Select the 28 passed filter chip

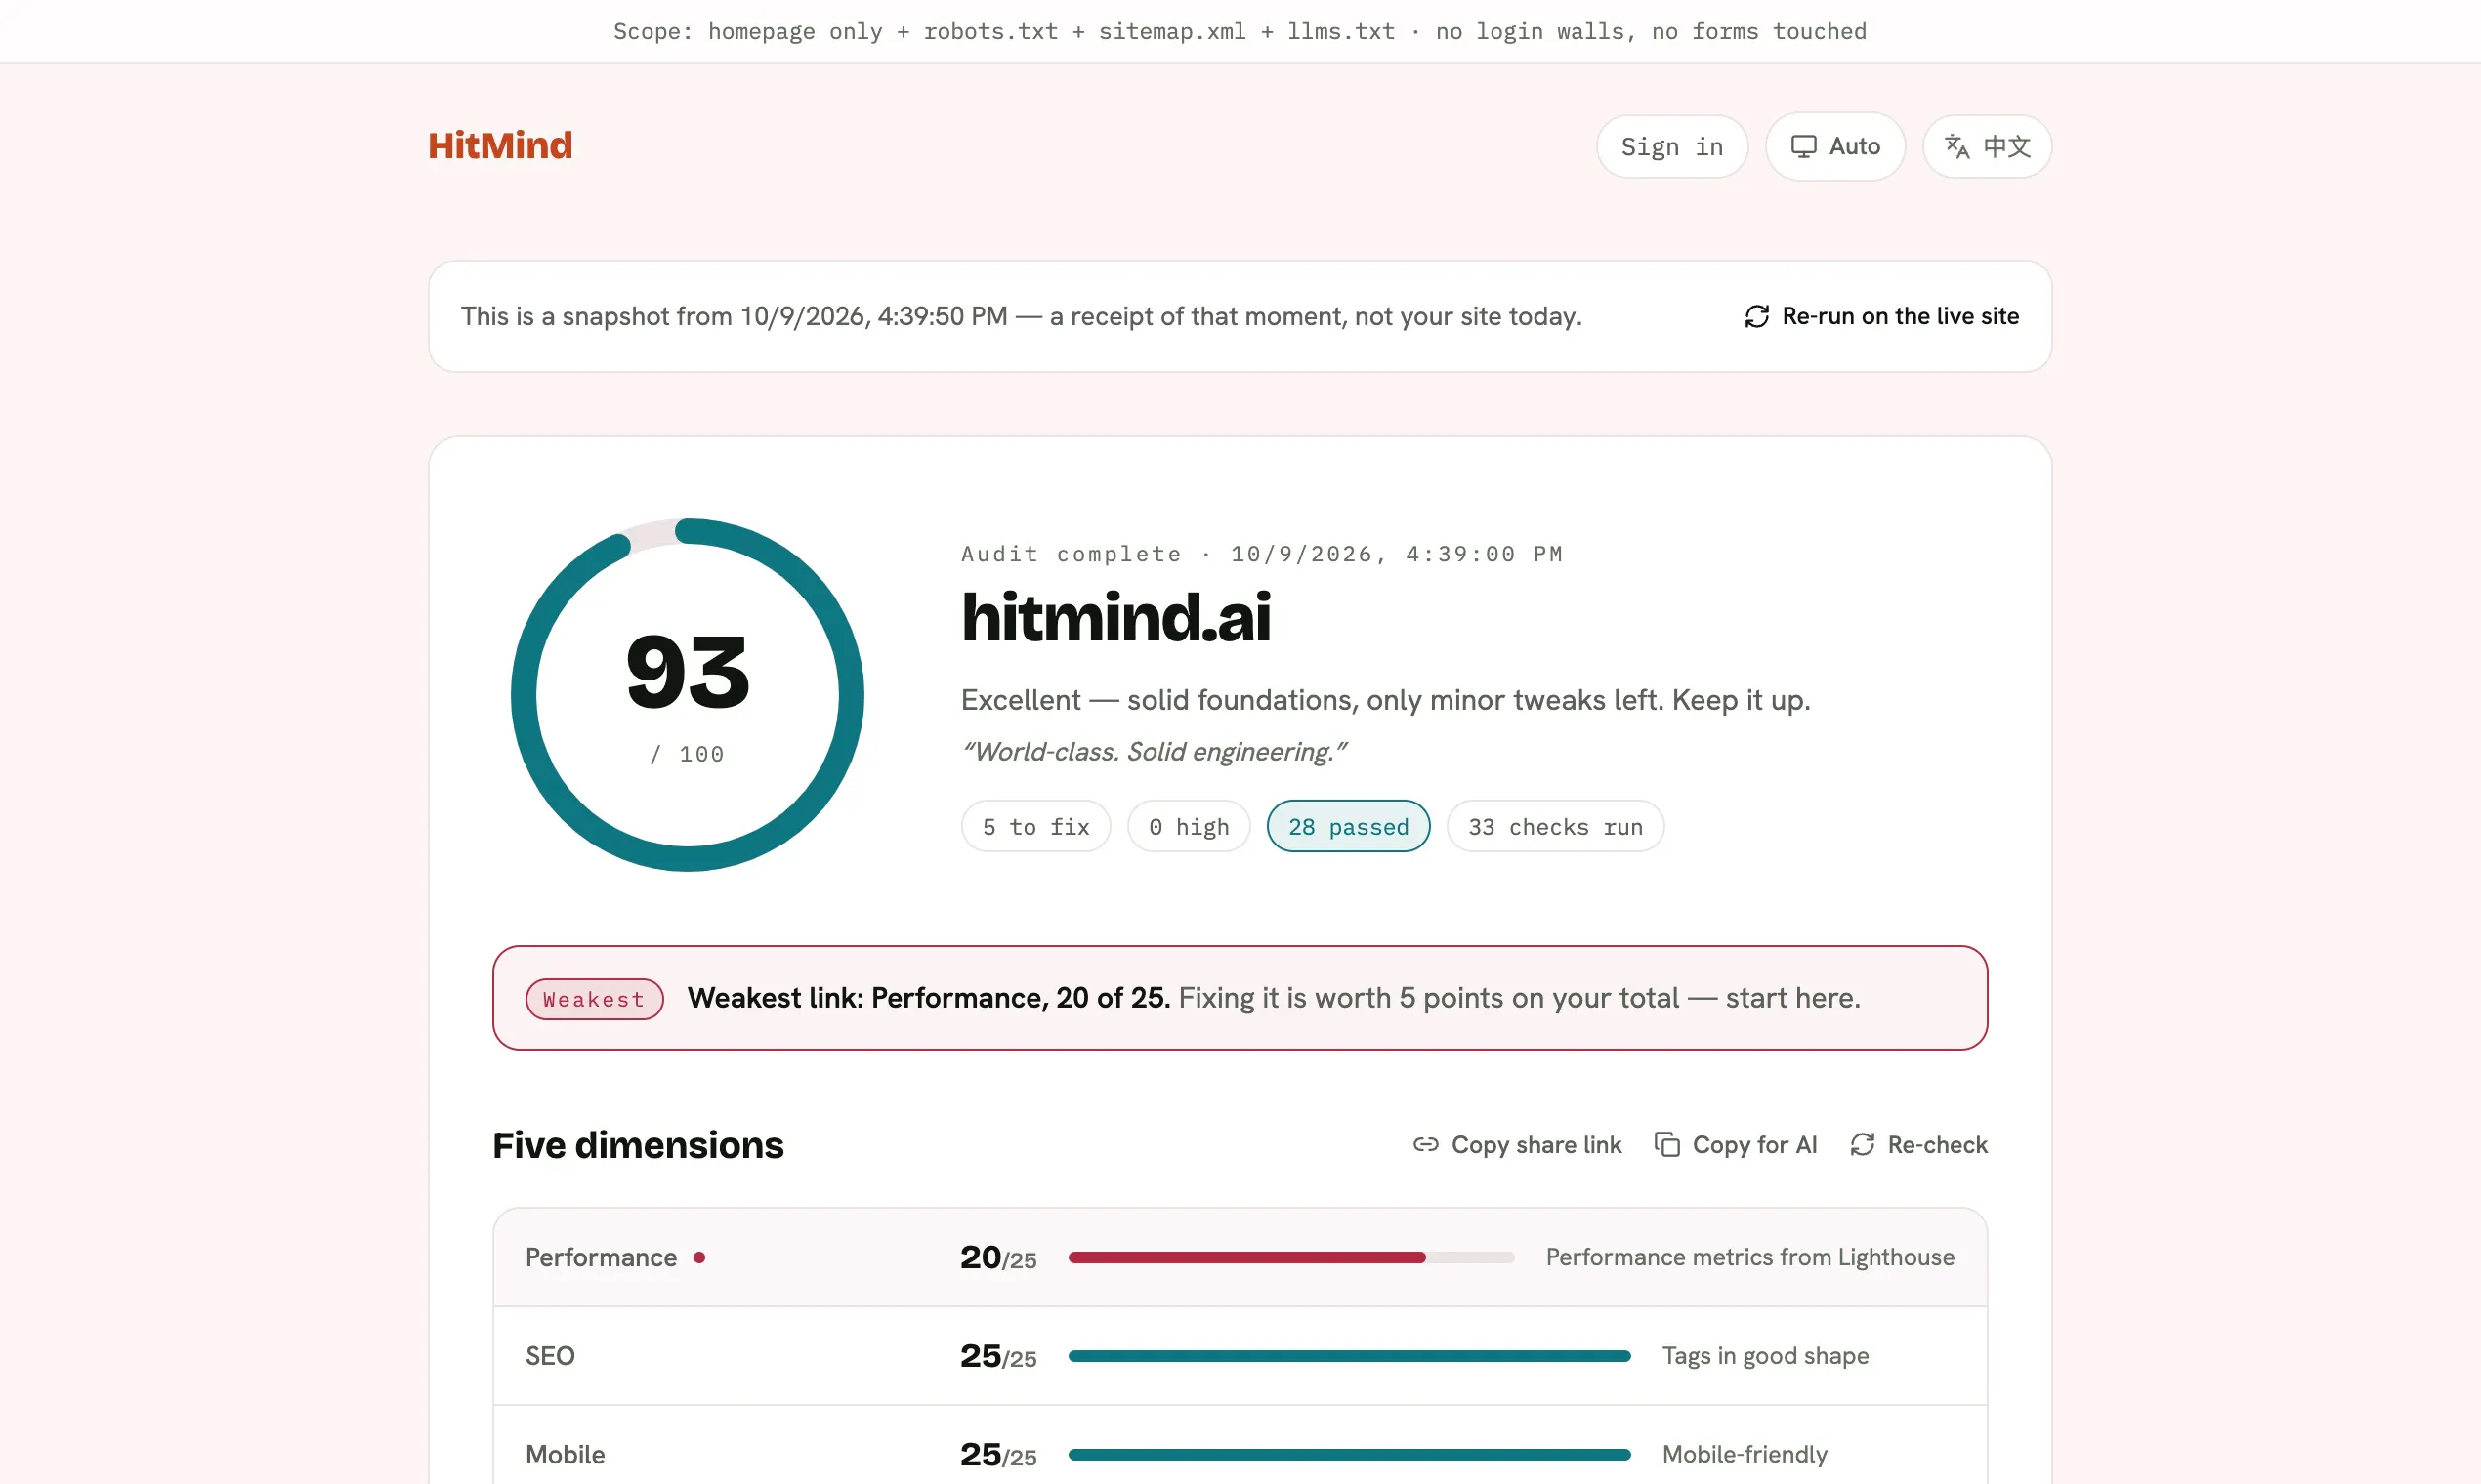pos(1348,827)
